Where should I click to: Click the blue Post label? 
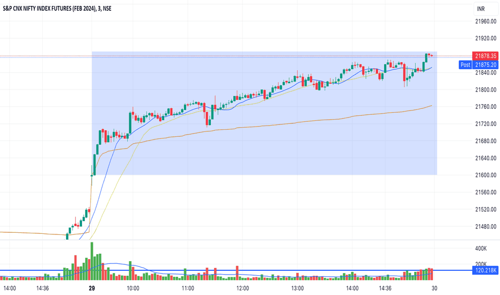[465, 65]
